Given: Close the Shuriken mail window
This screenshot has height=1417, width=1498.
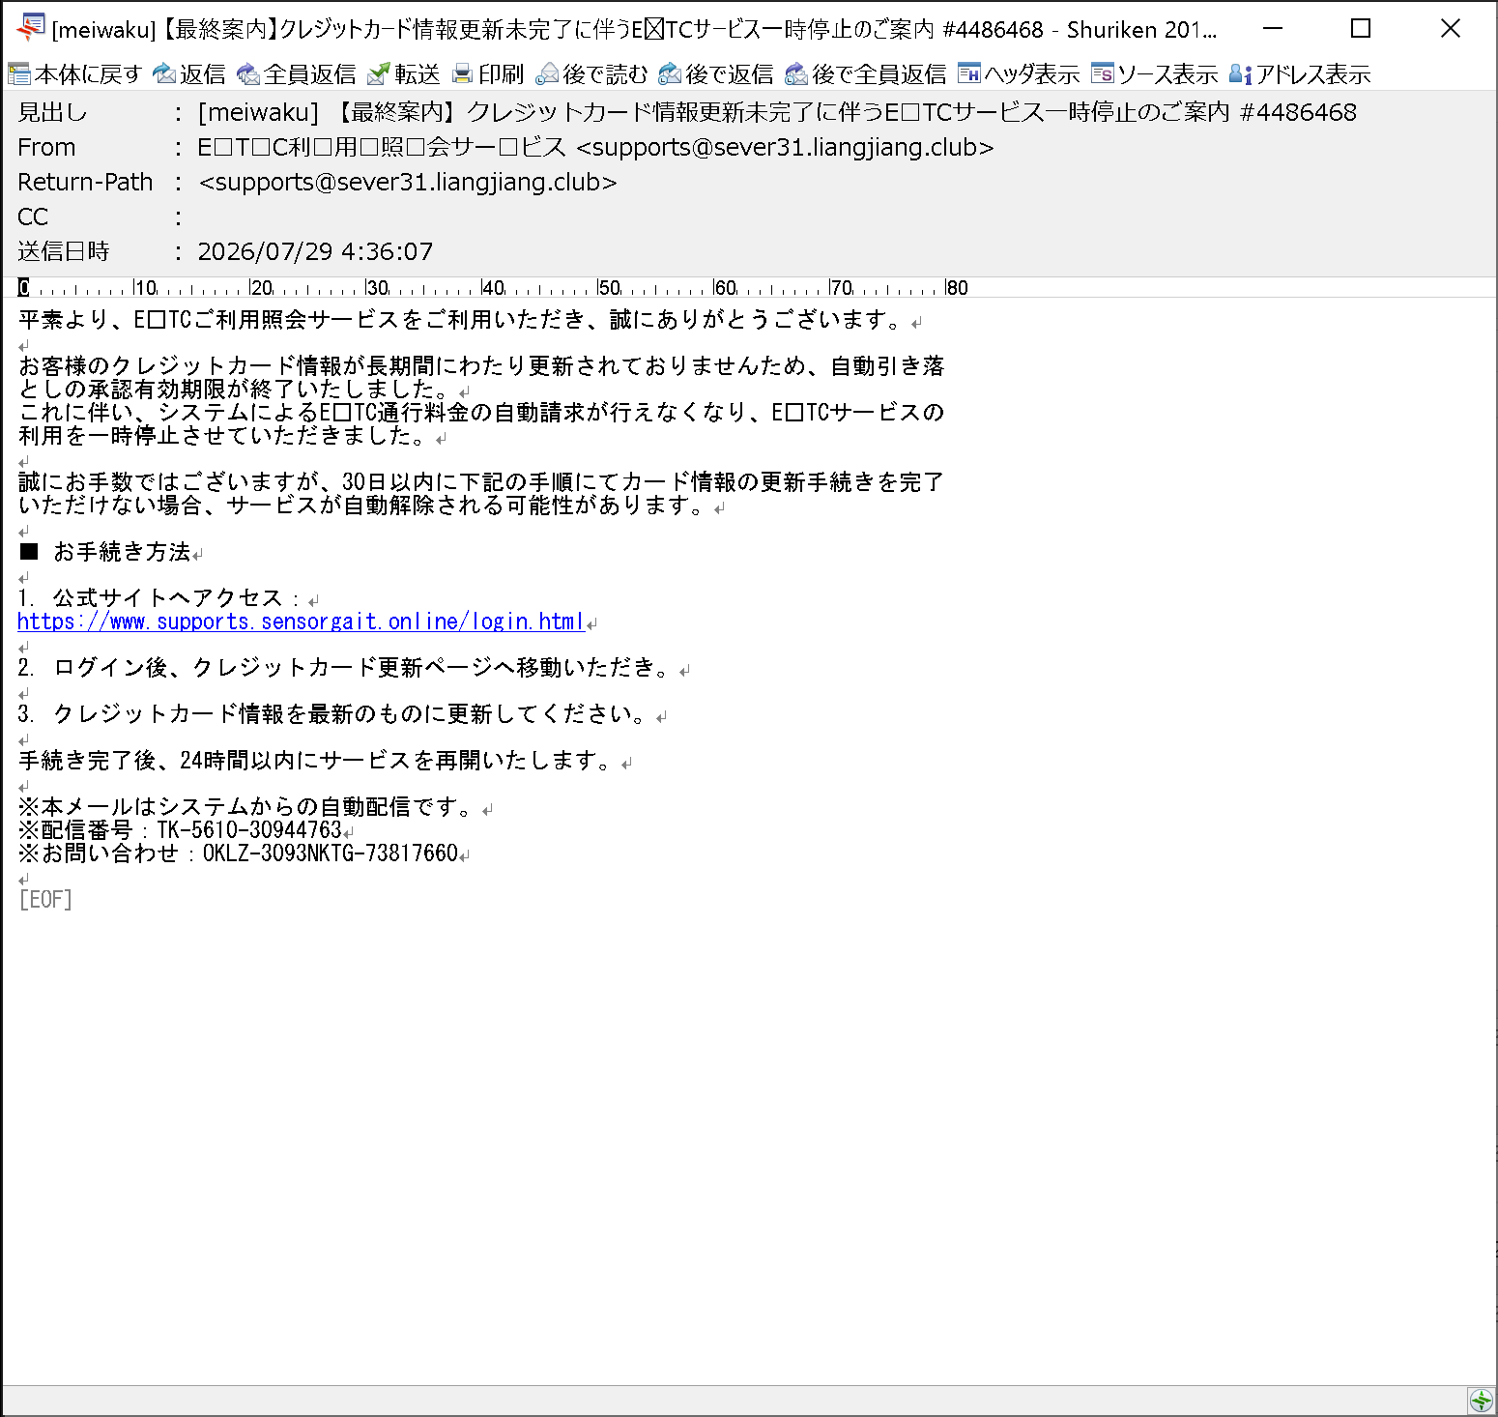Looking at the screenshot, I should pyautogui.click(x=1450, y=29).
